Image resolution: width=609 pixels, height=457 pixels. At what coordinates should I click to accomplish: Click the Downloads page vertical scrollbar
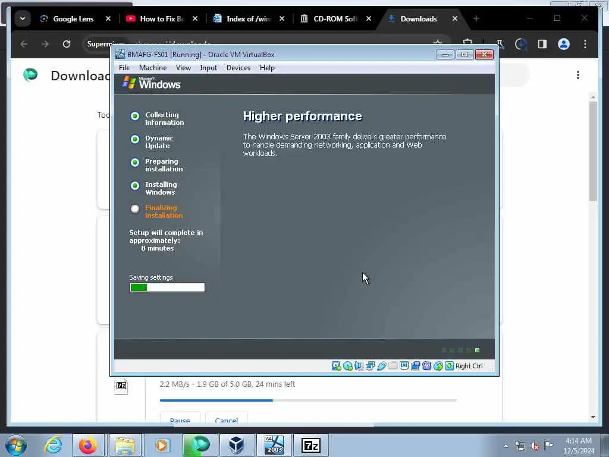point(593,152)
